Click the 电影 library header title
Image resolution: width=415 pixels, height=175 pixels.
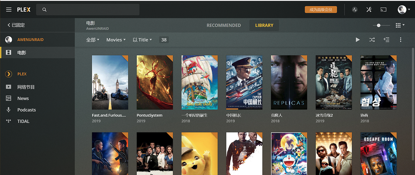pyautogui.click(x=91, y=23)
